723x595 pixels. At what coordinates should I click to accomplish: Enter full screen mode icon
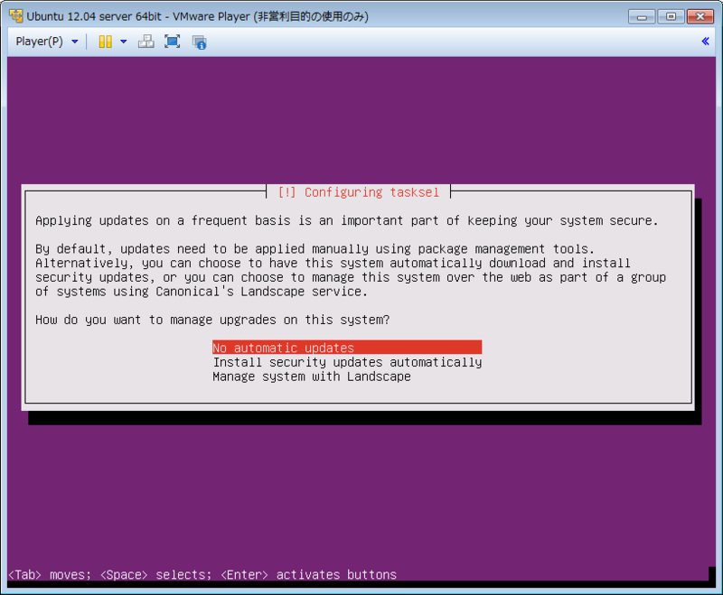coord(173,42)
